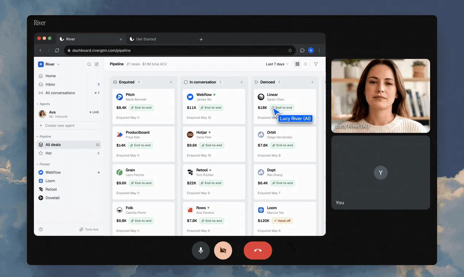Collapse the Agents section

point(43,104)
